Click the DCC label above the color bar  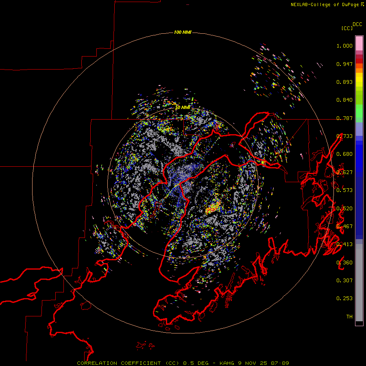tap(357, 24)
